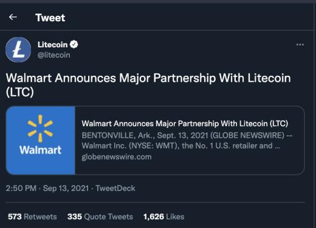This screenshot has height=228, width=316.
Task: Click the Walmart wordmark in the card image
Action: point(41,150)
